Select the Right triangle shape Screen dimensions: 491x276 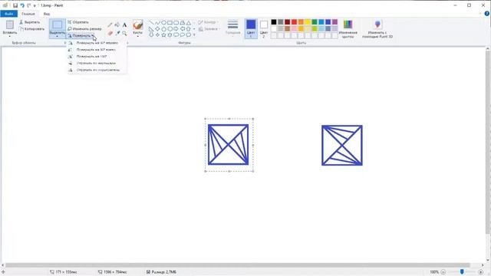(x=151, y=29)
